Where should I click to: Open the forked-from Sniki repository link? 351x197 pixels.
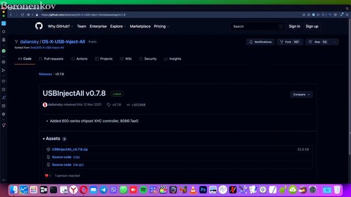point(47,48)
